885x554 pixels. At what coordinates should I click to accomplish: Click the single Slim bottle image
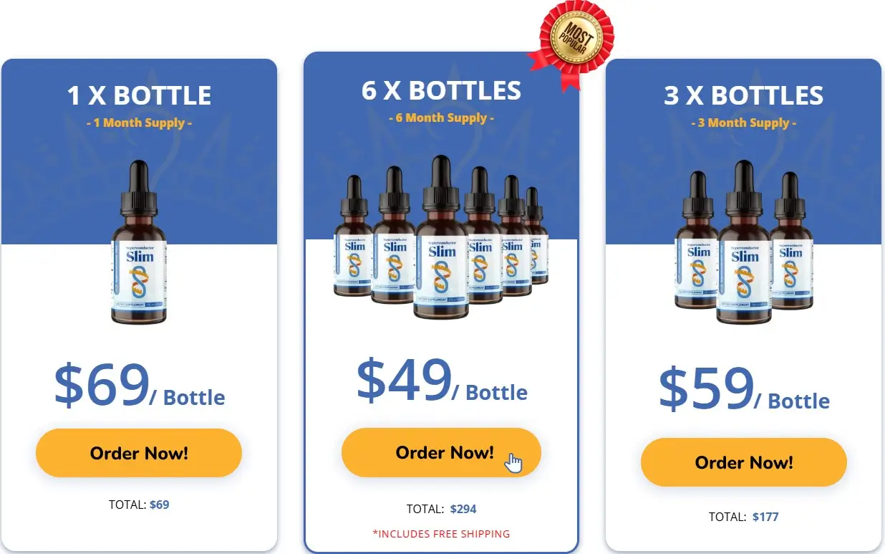(x=139, y=242)
